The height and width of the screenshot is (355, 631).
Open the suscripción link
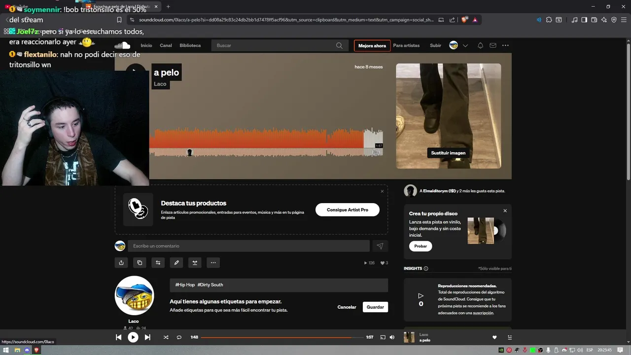pyautogui.click(x=483, y=313)
